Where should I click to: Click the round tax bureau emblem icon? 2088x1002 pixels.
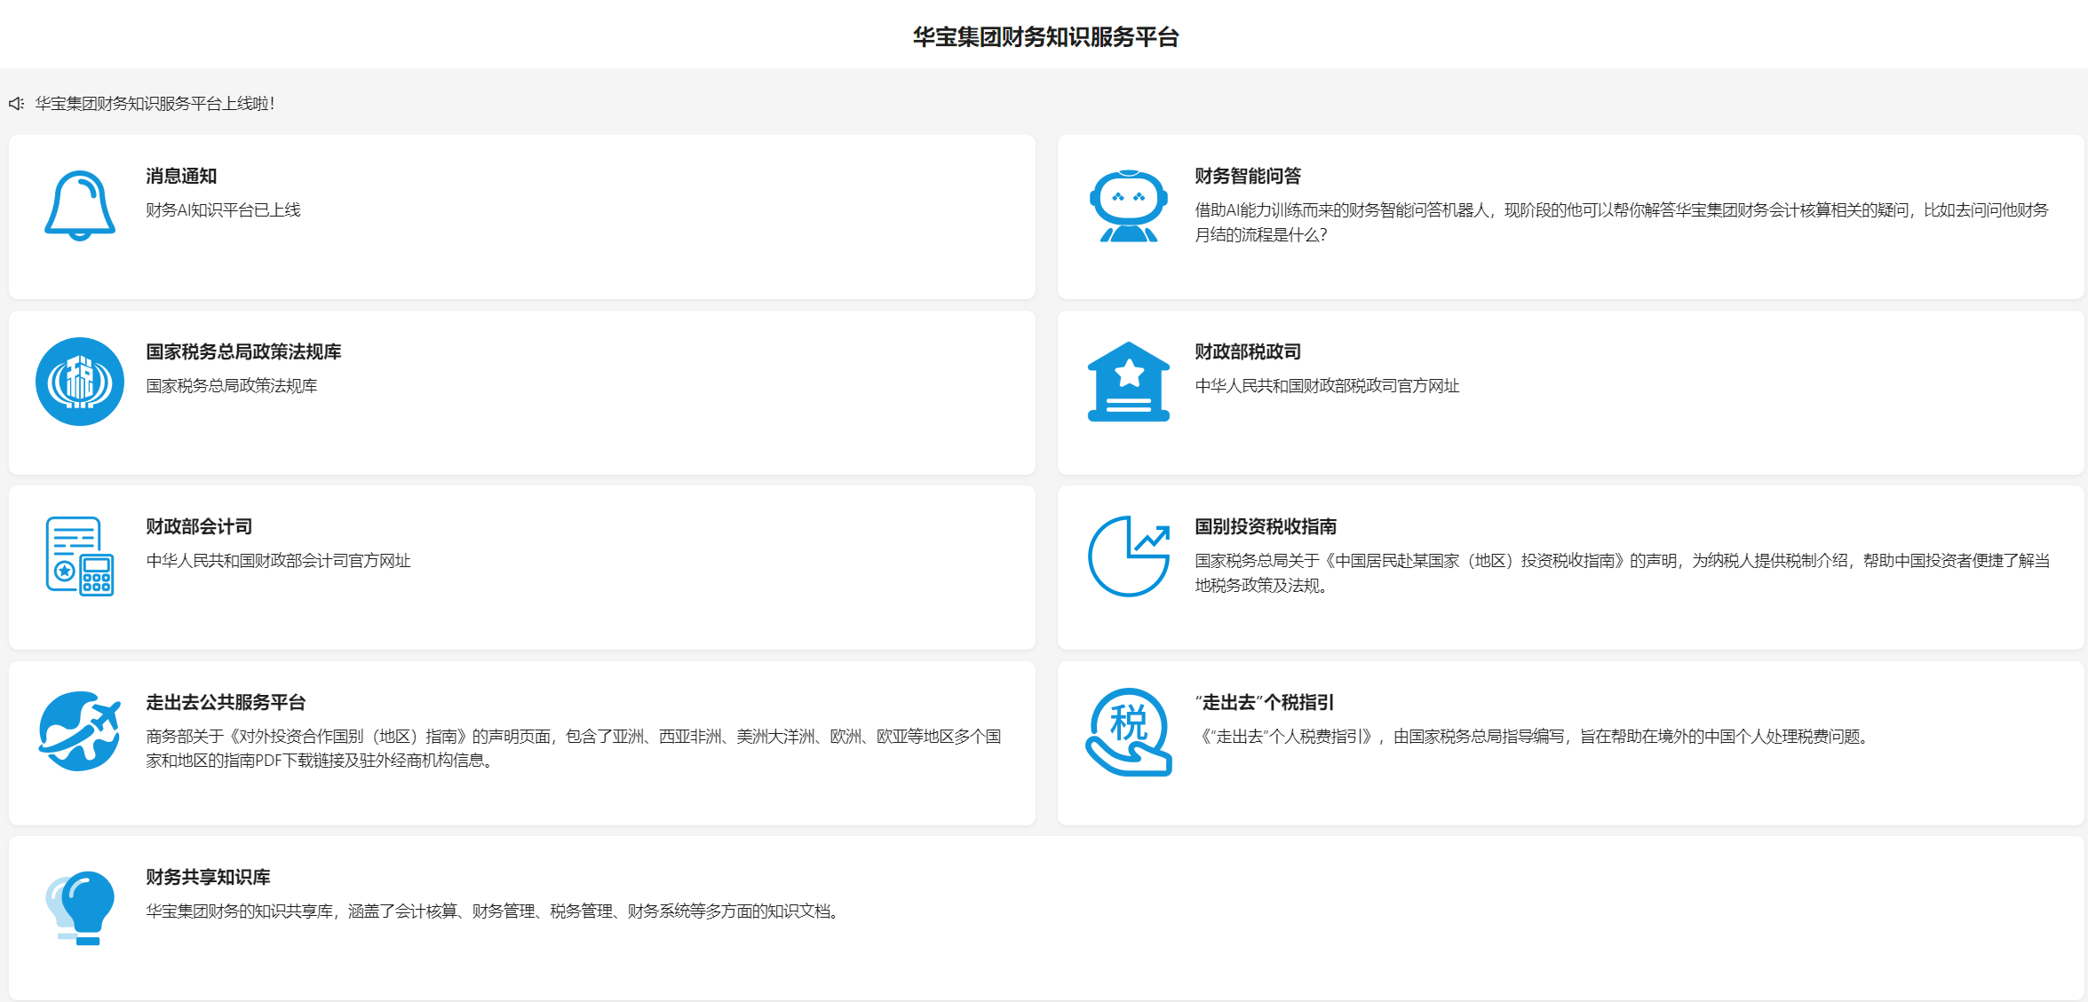coord(80,382)
